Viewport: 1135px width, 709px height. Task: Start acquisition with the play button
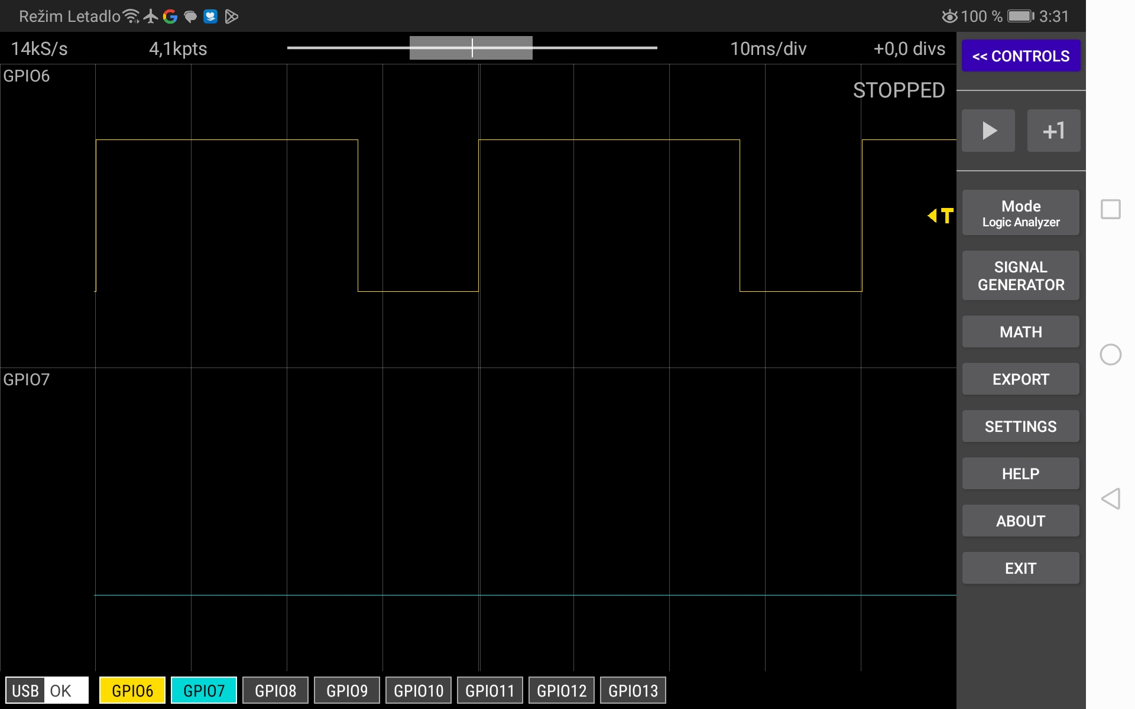pyautogui.click(x=988, y=130)
